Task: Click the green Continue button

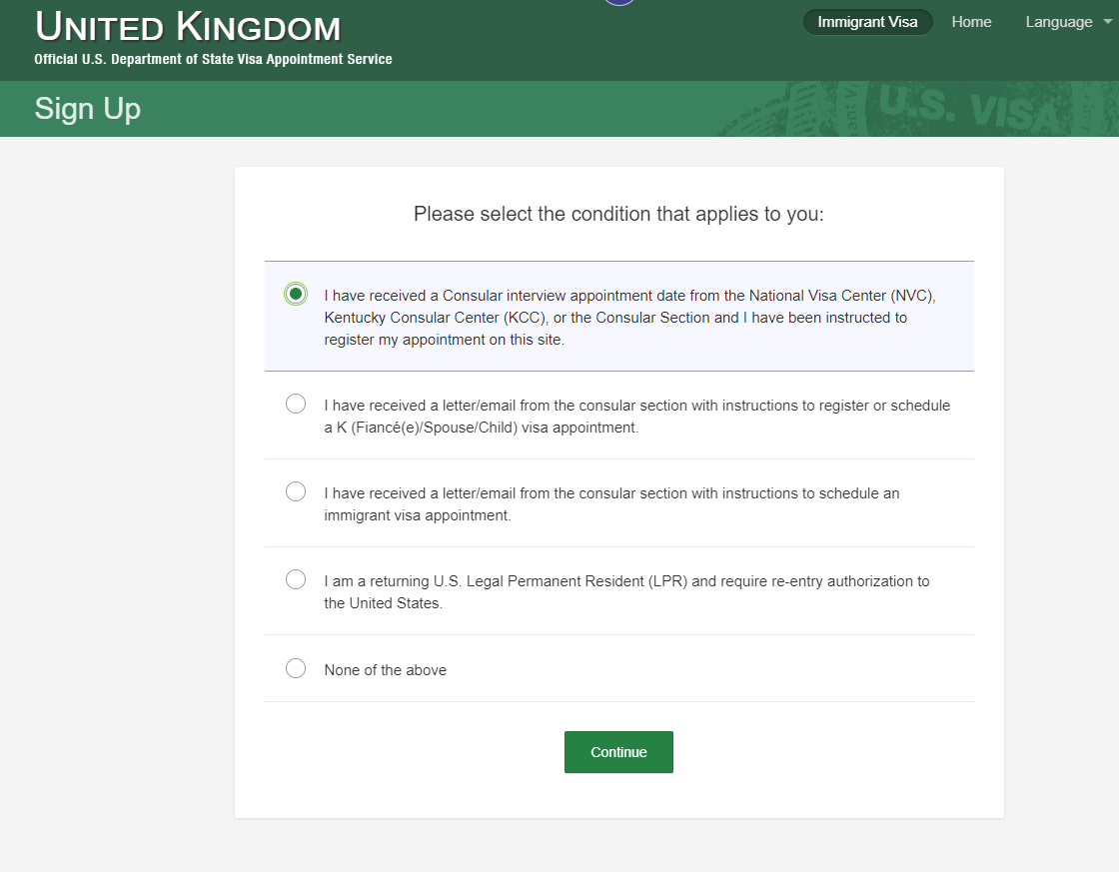Action: click(618, 752)
